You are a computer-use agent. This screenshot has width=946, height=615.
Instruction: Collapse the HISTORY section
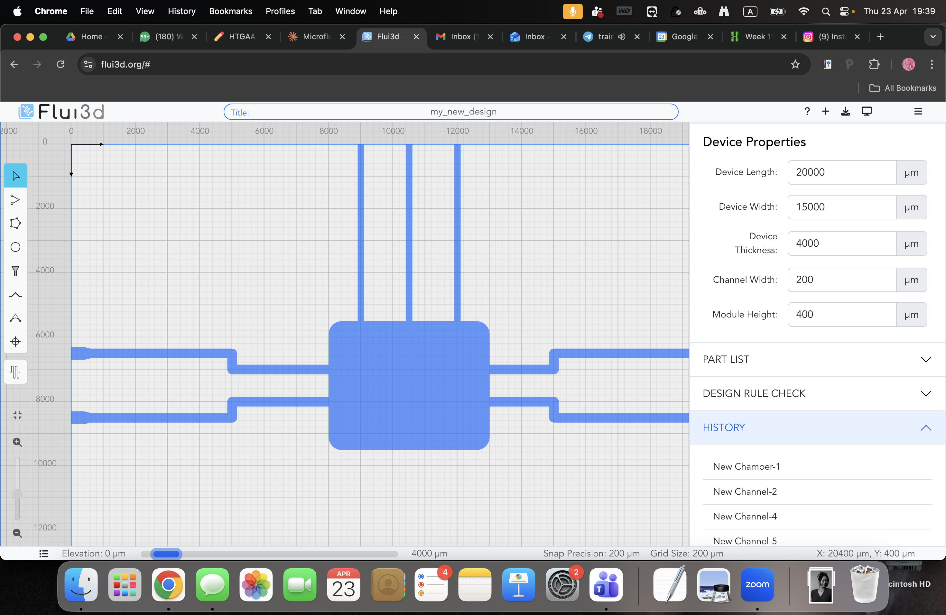pyautogui.click(x=817, y=428)
